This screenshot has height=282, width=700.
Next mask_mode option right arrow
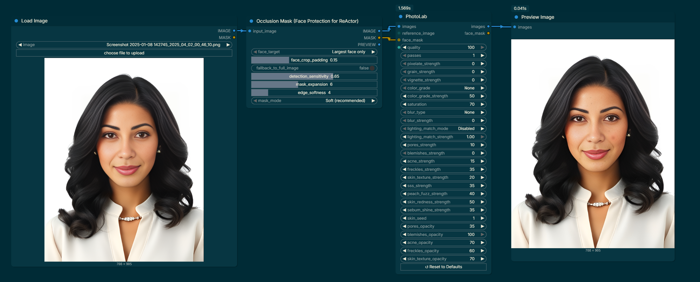373,101
